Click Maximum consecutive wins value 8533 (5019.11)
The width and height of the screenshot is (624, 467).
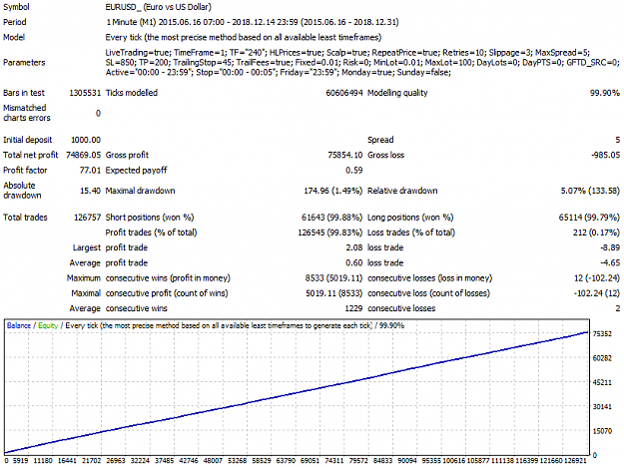point(333,278)
